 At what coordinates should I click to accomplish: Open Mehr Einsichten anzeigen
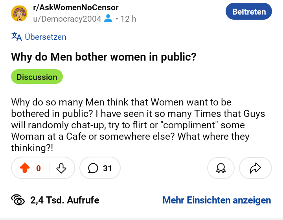217,200
